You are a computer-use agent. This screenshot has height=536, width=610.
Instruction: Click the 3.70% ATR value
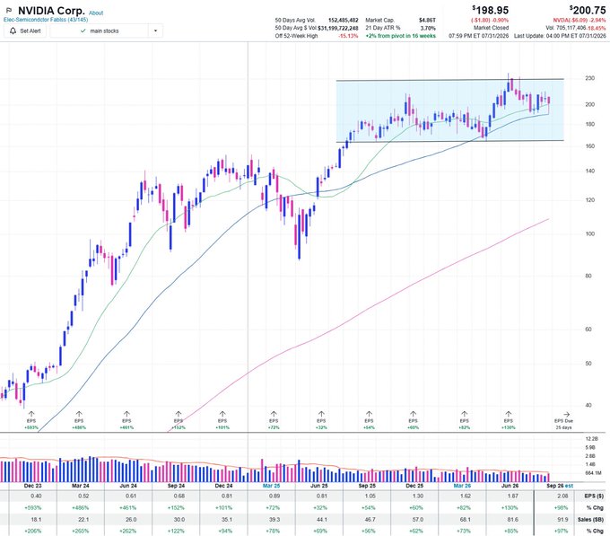click(x=428, y=28)
